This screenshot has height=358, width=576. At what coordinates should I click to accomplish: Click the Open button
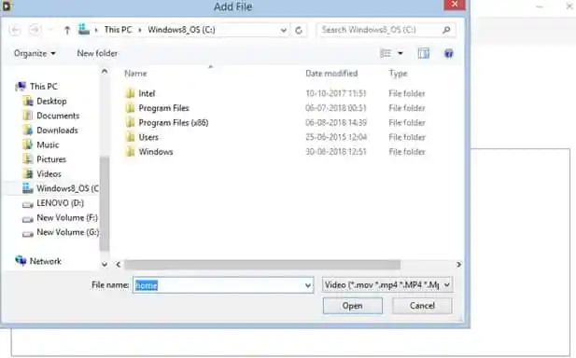tap(353, 306)
